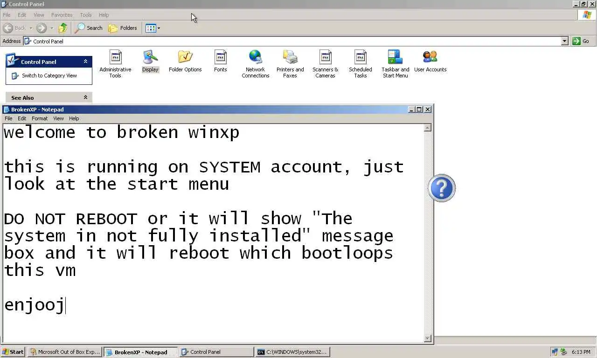Screen dimensions: 597x358
Task: Open Taskbar and Start Menu icon
Action: tap(395, 64)
